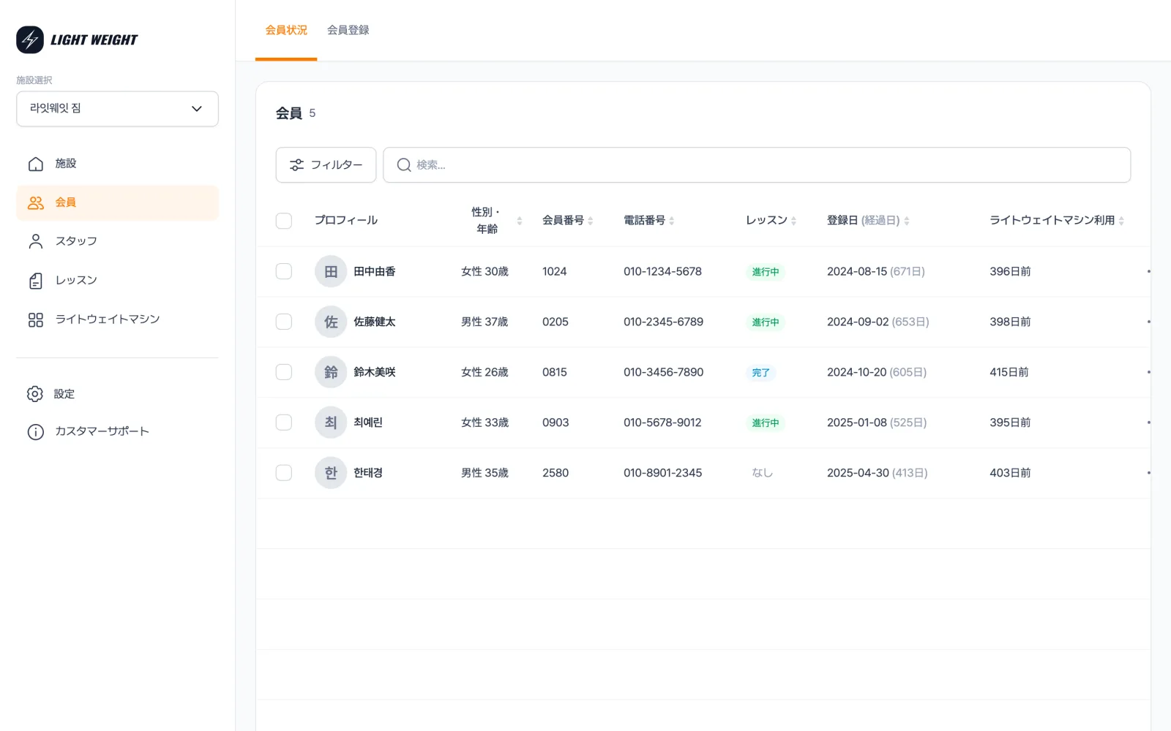The height and width of the screenshot is (731, 1171).
Task: Sort by the ライトウェイトマシン利用 column arrows
Action: [1121, 221]
